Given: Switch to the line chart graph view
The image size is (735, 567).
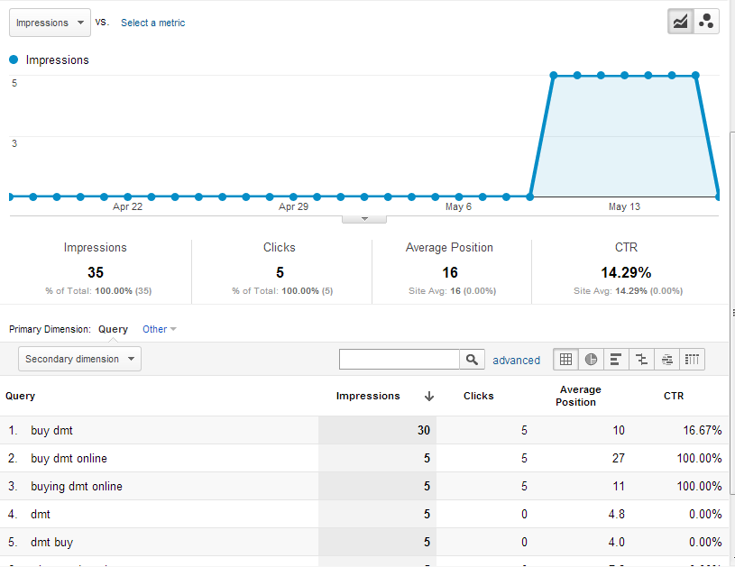Looking at the screenshot, I should (x=679, y=20).
